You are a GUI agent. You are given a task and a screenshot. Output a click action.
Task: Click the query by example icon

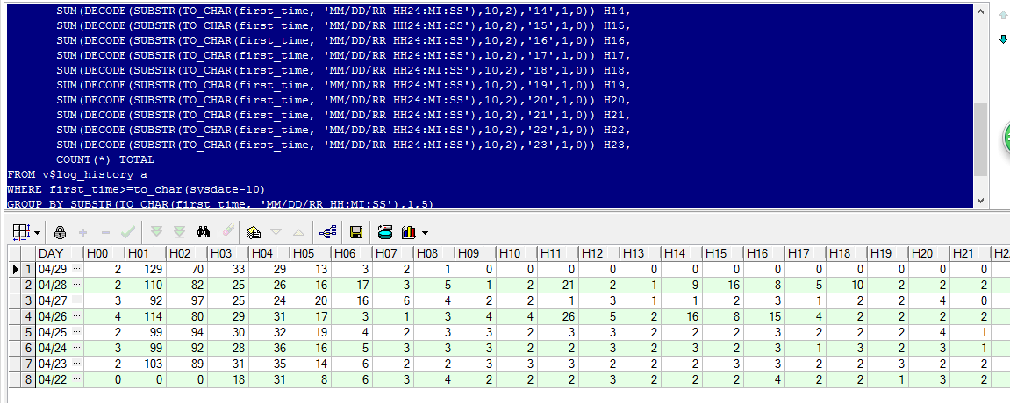254,232
